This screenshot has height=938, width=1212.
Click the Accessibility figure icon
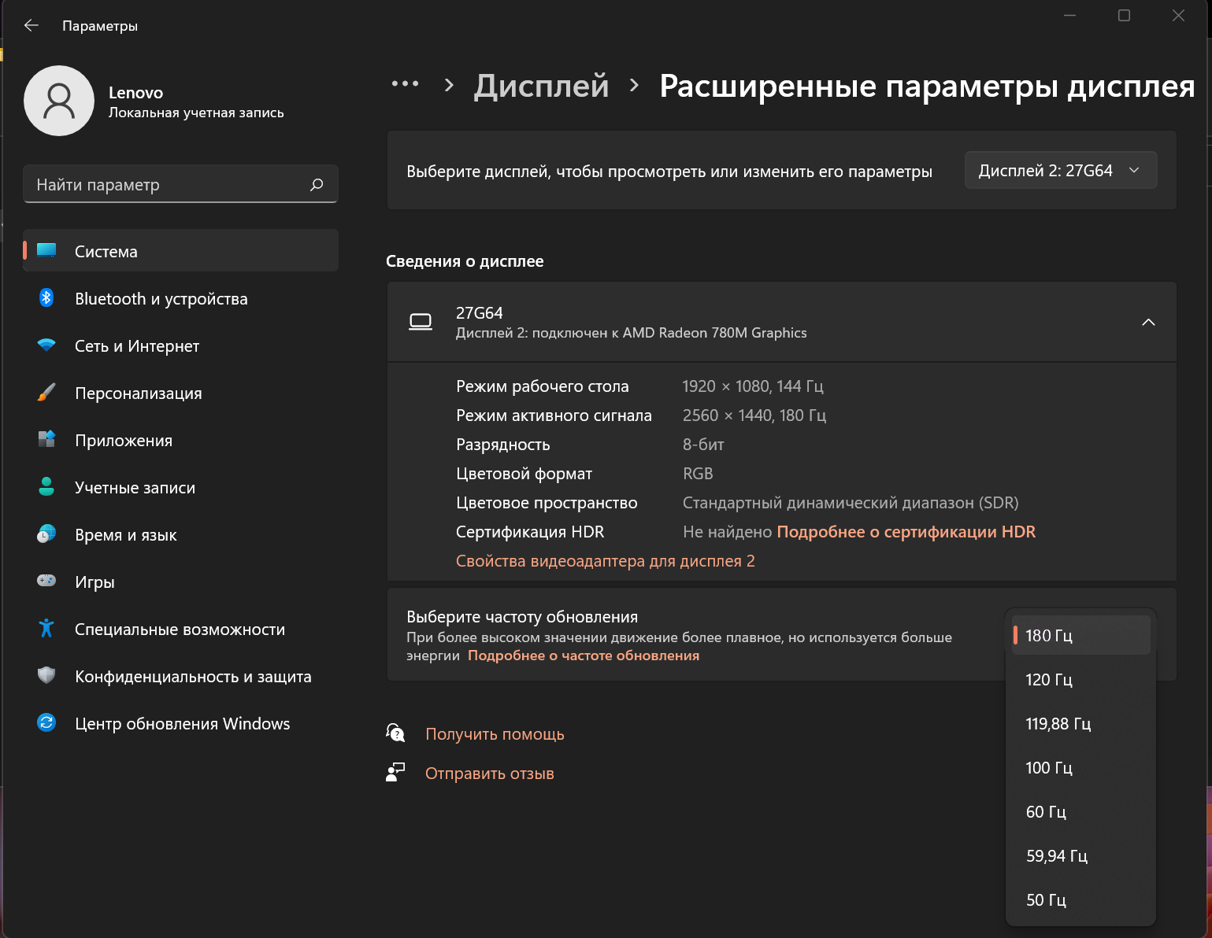tap(46, 628)
